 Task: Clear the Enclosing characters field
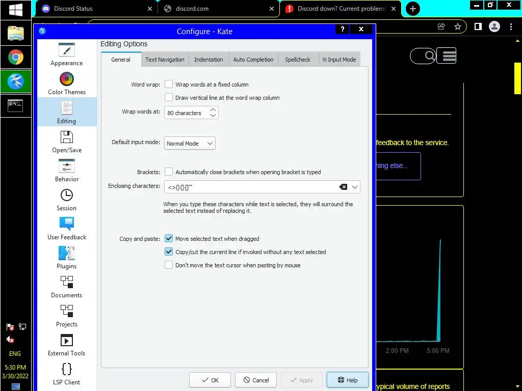[x=343, y=187]
